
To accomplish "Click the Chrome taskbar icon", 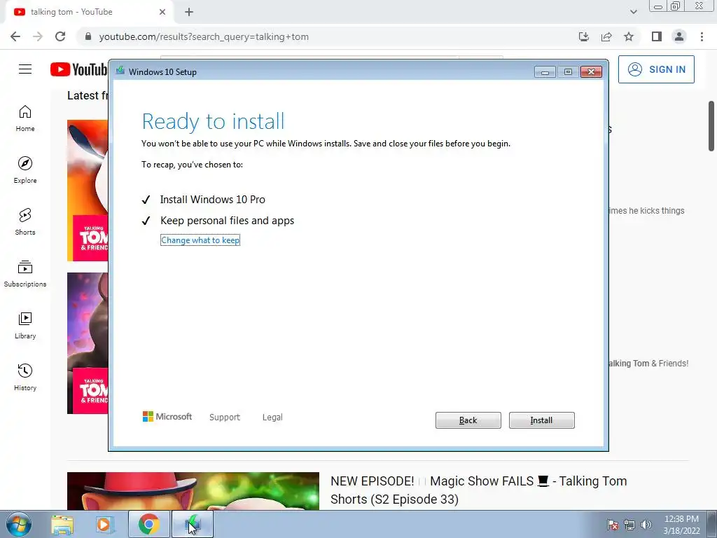I will pyautogui.click(x=148, y=525).
